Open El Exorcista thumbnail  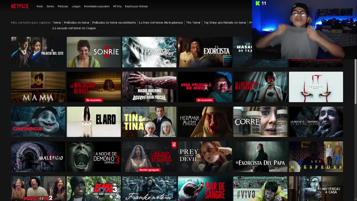[x=205, y=52]
